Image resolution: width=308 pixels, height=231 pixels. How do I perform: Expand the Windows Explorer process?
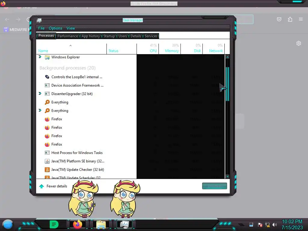(40, 57)
